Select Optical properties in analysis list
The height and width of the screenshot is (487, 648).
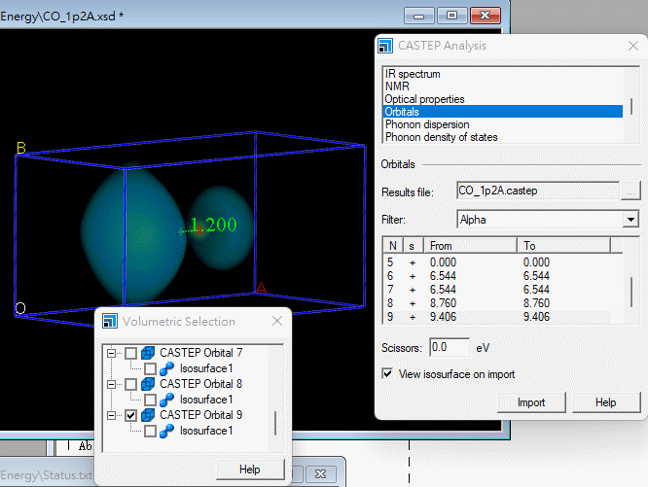pyautogui.click(x=424, y=99)
